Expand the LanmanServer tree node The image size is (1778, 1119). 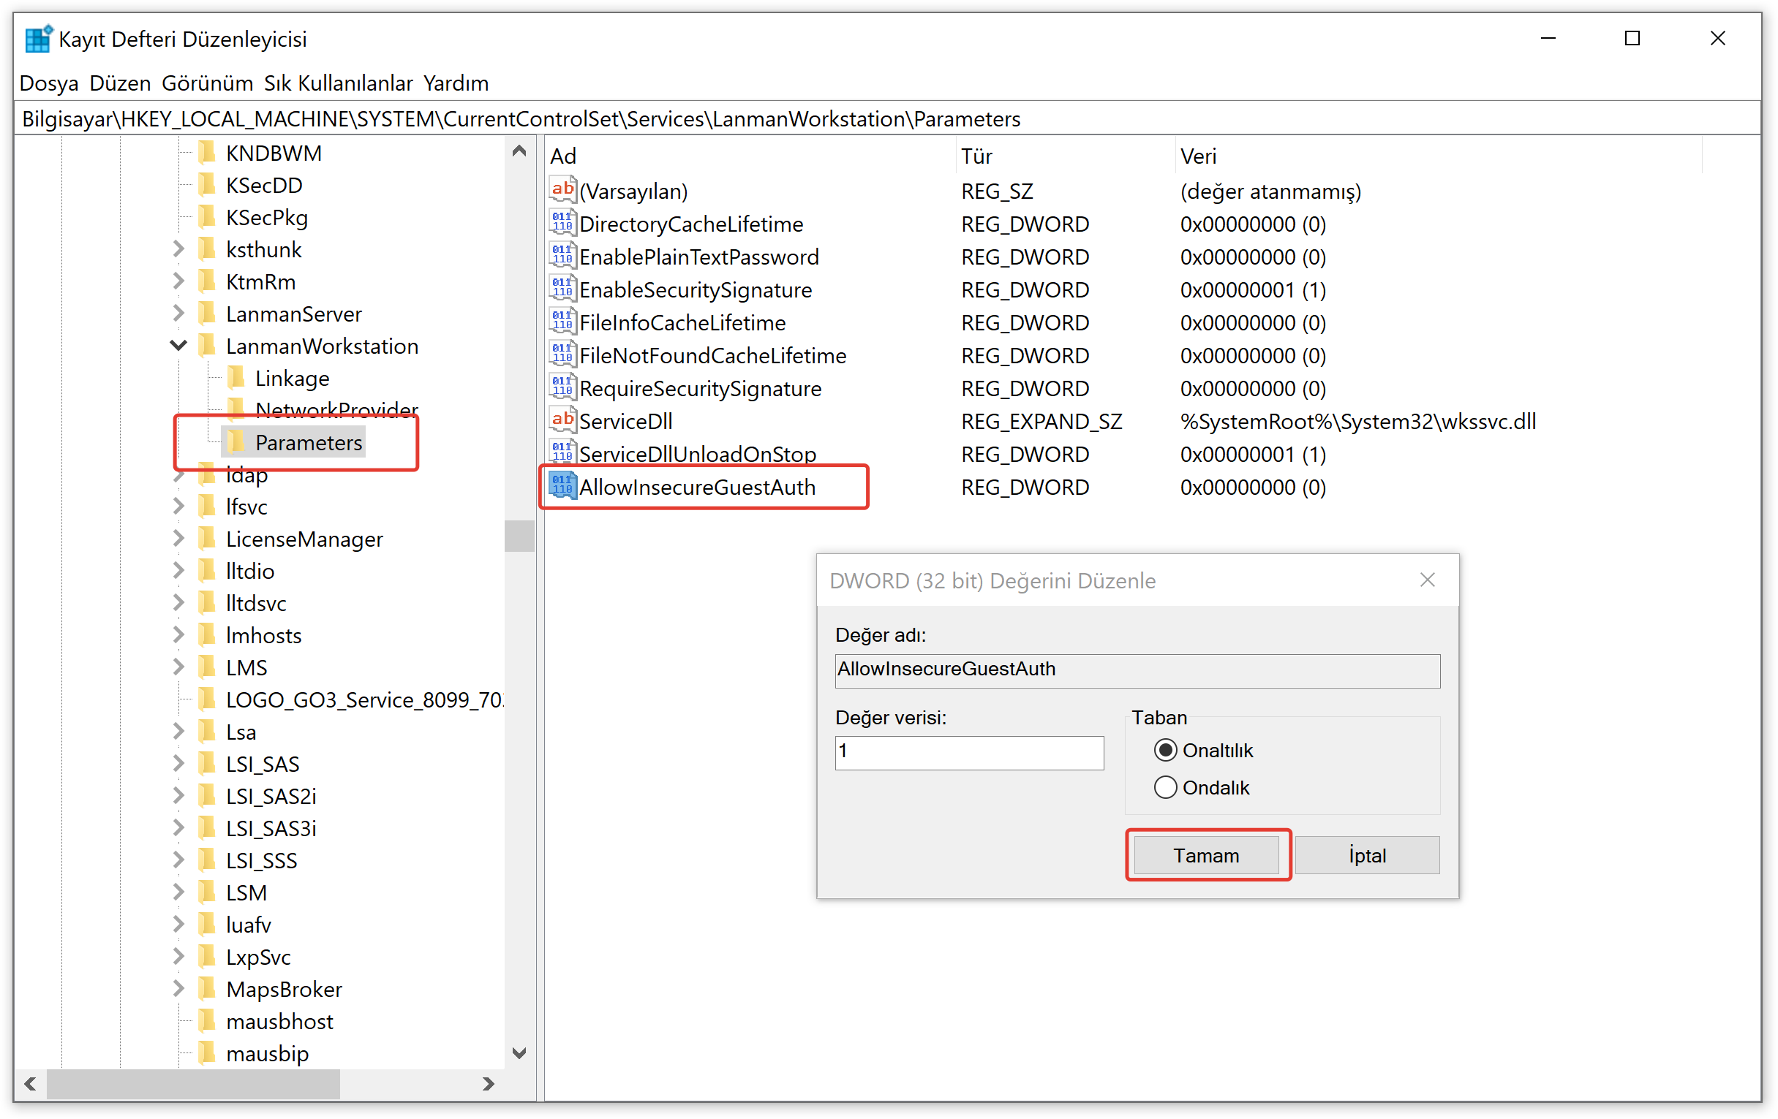(178, 314)
